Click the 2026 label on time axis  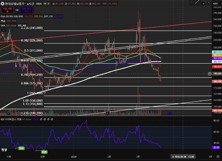tap(74, 157)
